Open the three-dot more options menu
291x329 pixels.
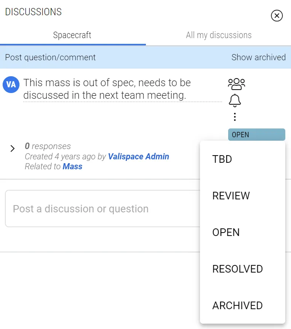pos(235,117)
